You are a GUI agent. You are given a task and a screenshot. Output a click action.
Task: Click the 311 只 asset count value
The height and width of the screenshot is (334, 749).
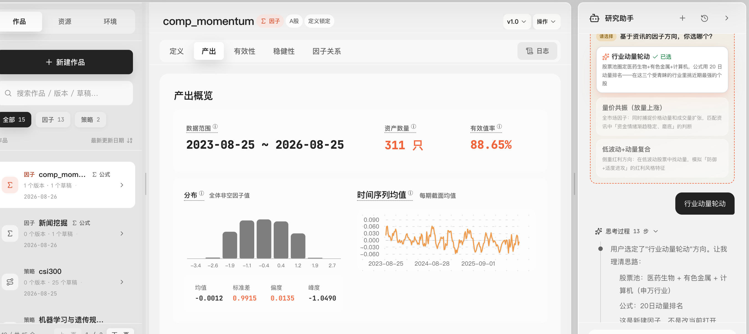pos(404,145)
